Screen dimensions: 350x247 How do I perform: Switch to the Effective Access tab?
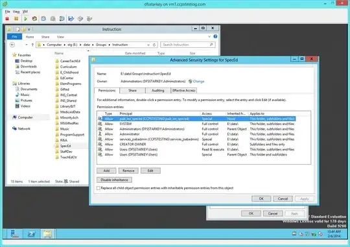pyautogui.click(x=184, y=91)
